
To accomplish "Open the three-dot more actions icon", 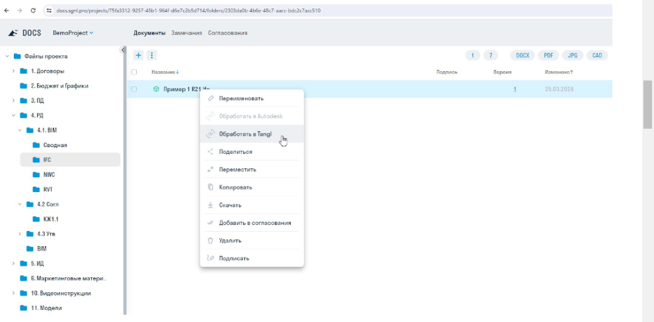I will coord(151,55).
